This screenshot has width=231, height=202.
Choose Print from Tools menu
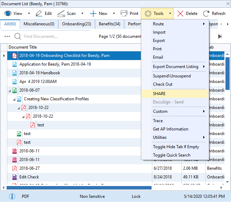175,49
